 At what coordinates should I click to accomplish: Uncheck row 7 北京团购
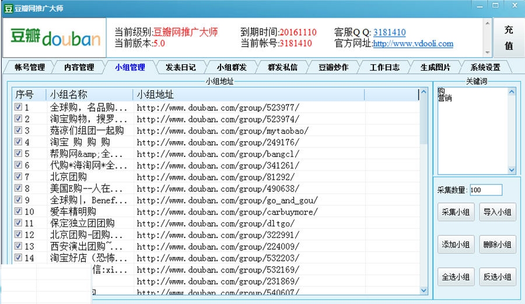(19, 176)
